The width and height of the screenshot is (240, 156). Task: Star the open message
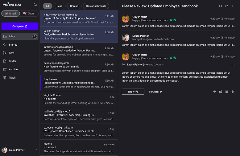[215, 92]
